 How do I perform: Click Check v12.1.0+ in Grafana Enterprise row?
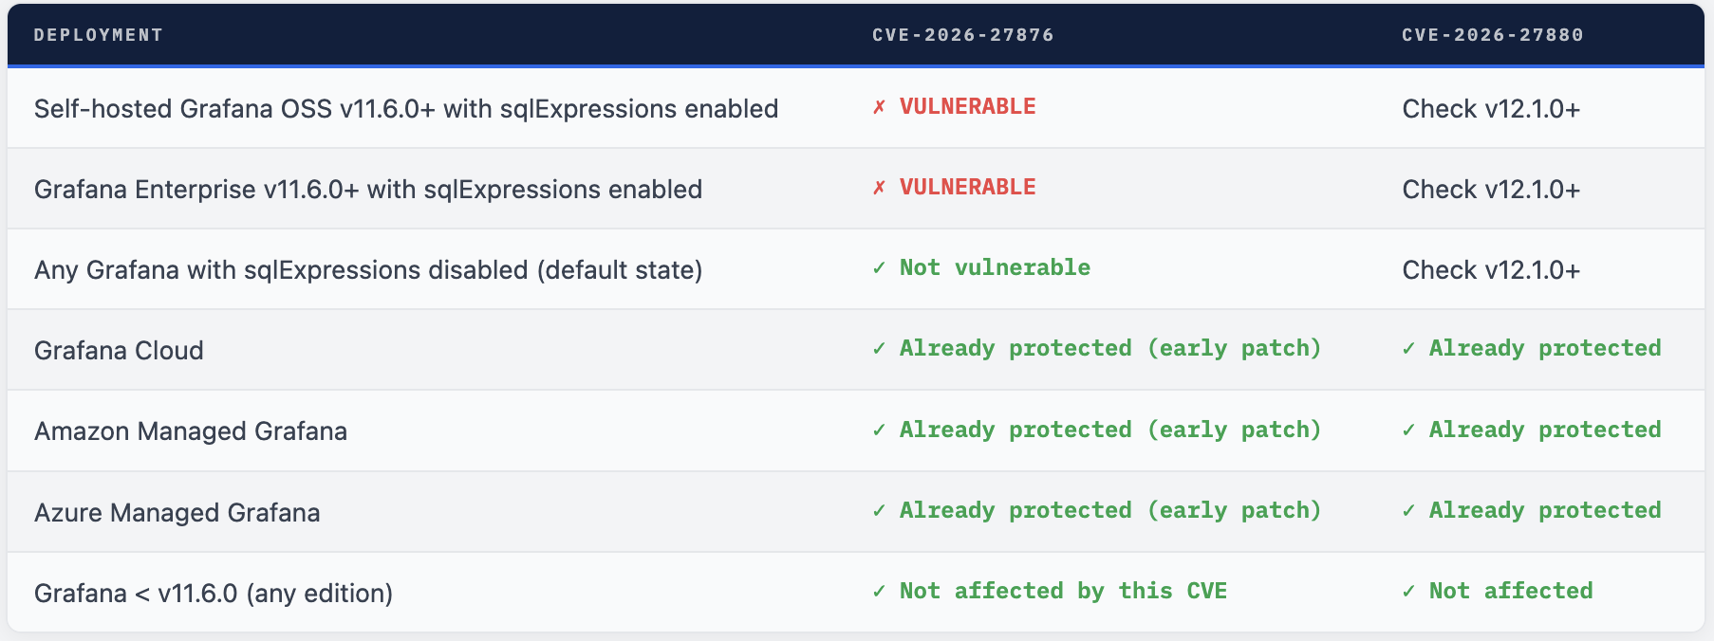click(x=1490, y=190)
